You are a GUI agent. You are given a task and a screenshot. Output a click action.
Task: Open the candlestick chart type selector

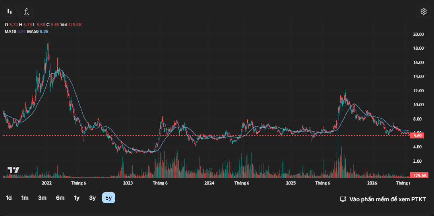point(10,12)
